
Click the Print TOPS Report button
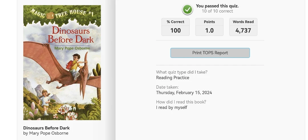[x=210, y=53]
